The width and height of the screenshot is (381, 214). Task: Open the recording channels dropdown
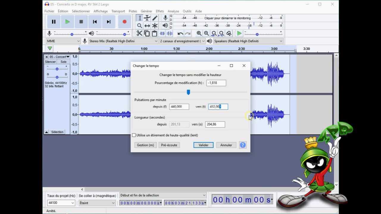(182, 41)
